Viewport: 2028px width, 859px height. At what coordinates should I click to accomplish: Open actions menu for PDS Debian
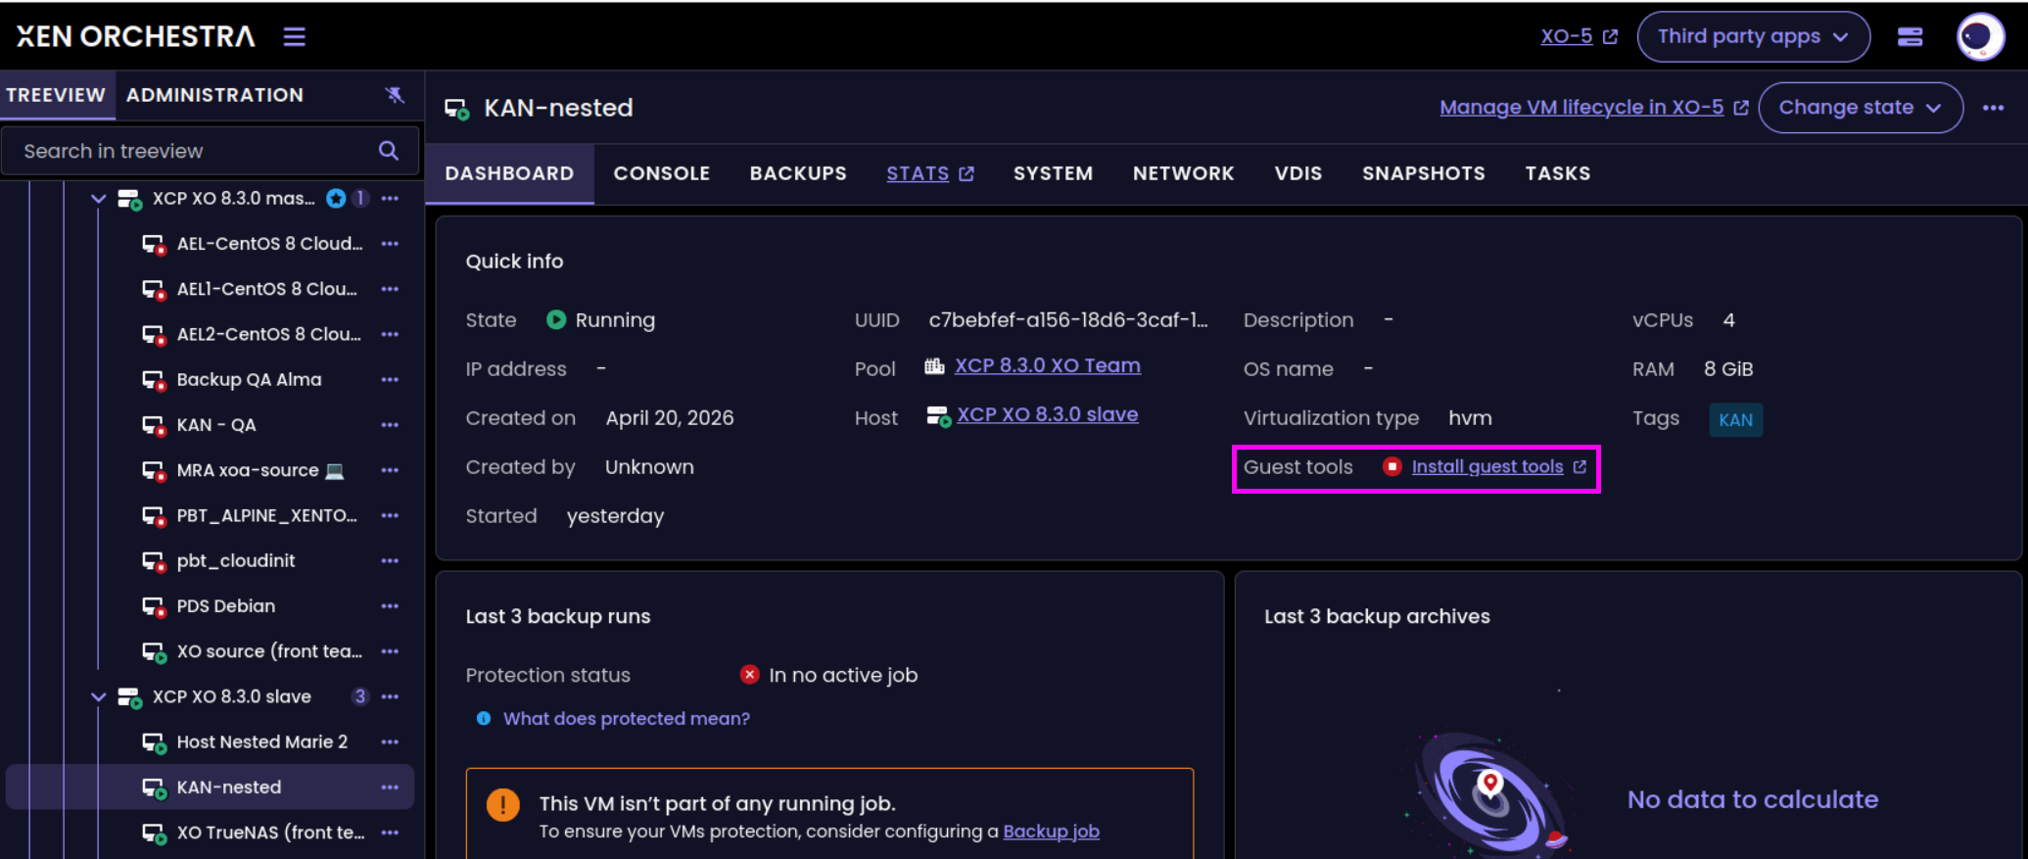tap(390, 606)
